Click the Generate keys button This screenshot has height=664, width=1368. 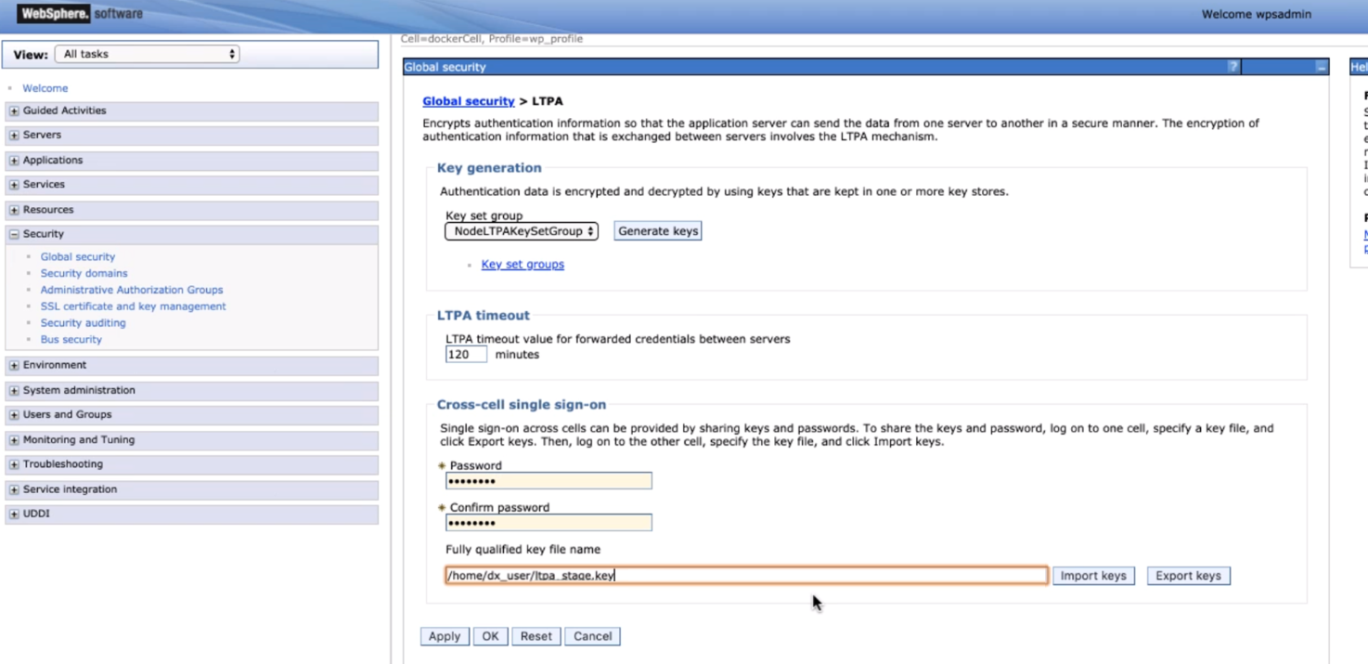click(657, 230)
